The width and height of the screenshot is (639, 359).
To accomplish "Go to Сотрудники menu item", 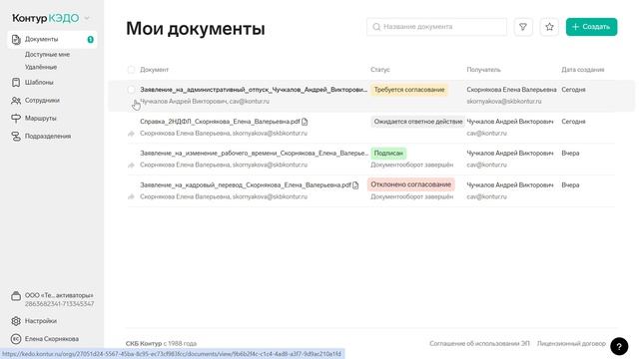I will pos(42,100).
